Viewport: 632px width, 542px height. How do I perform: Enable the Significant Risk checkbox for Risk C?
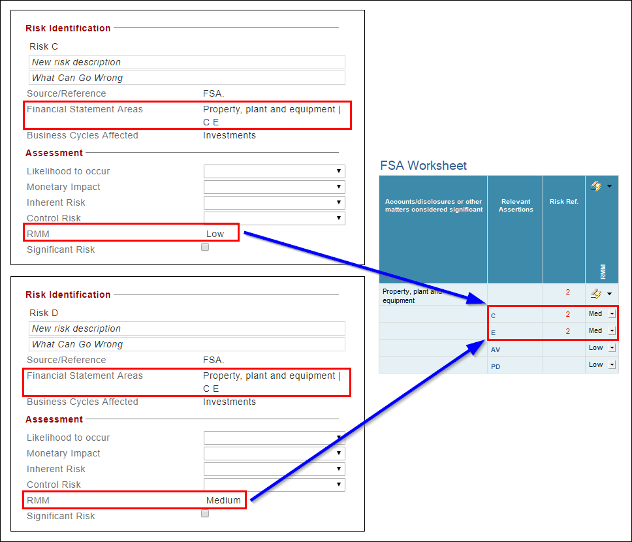pyautogui.click(x=204, y=247)
